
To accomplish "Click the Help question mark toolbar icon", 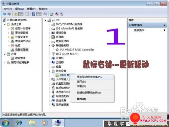I will pyautogui.click(x=33, y=14).
